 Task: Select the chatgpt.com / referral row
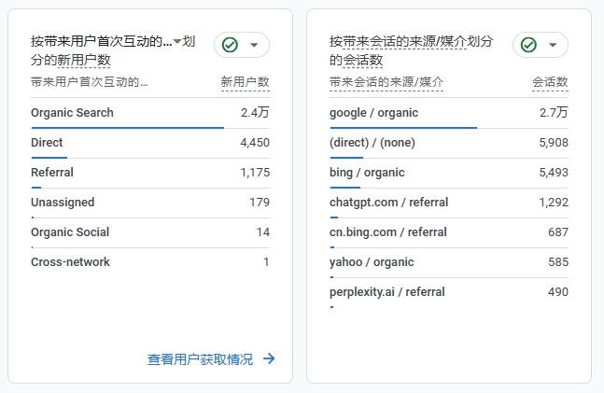click(x=449, y=203)
